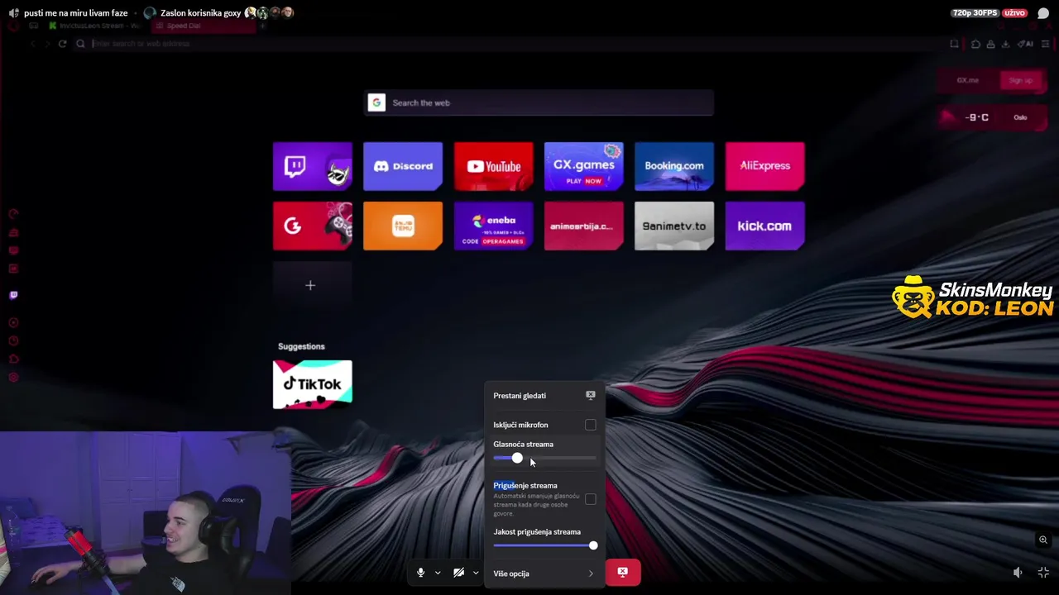Open the AliExpress speed dial tile
The image size is (1059, 595).
(764, 166)
